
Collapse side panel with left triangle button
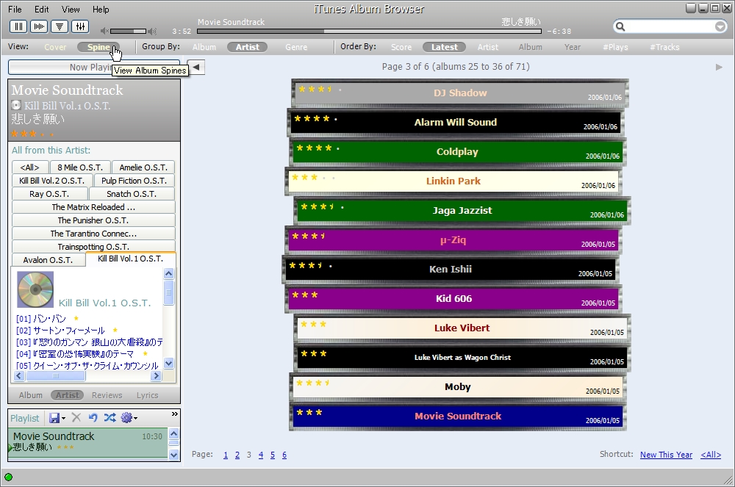(x=196, y=67)
